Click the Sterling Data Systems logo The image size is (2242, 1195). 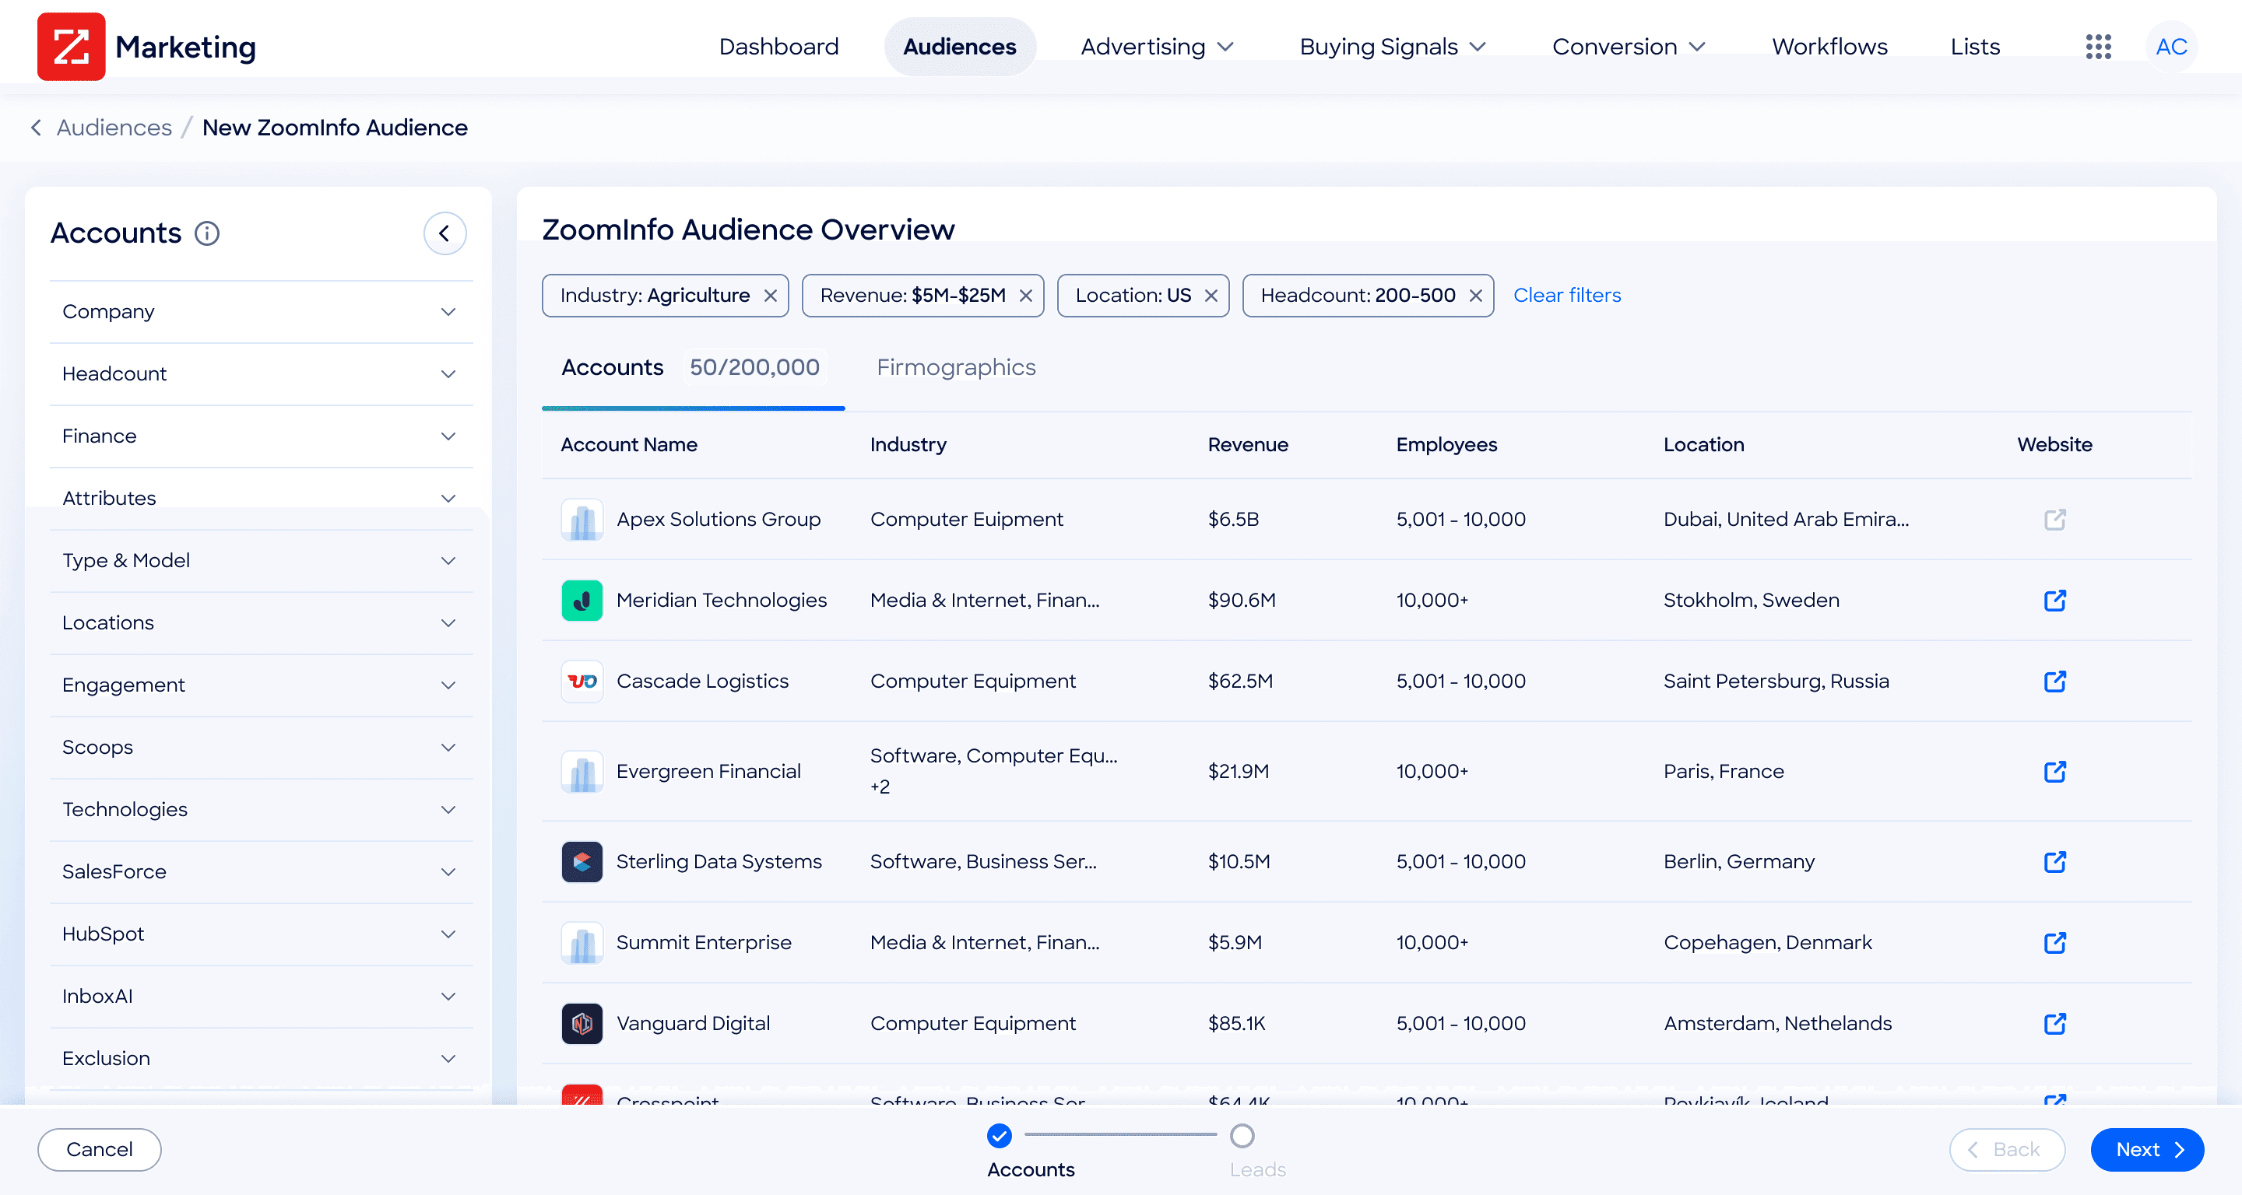582,862
